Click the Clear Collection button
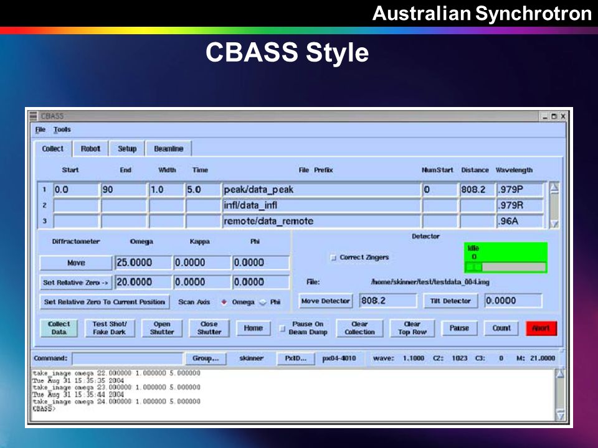 pos(359,328)
